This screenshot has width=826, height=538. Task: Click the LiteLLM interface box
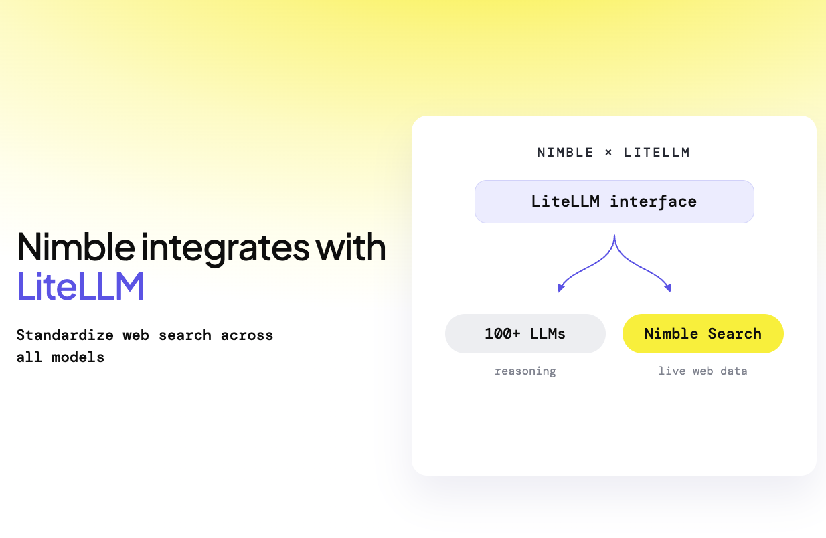[x=614, y=201]
